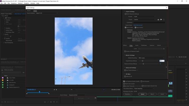
Task: Click the Output Name file link
Action: (138, 25)
